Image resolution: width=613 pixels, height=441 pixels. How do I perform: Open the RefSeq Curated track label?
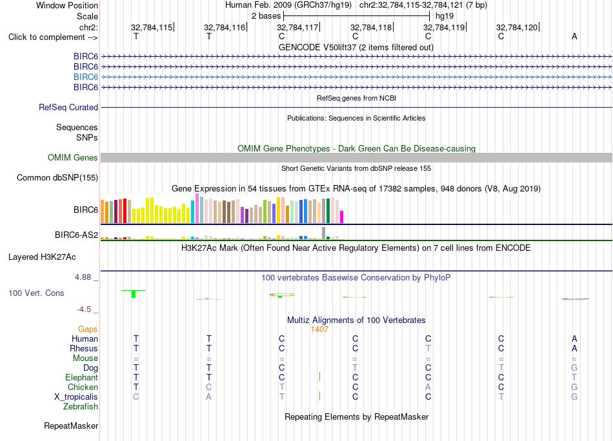point(68,108)
